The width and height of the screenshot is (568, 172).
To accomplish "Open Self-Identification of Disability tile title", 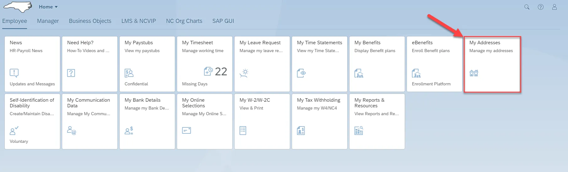I will pyautogui.click(x=32, y=103).
